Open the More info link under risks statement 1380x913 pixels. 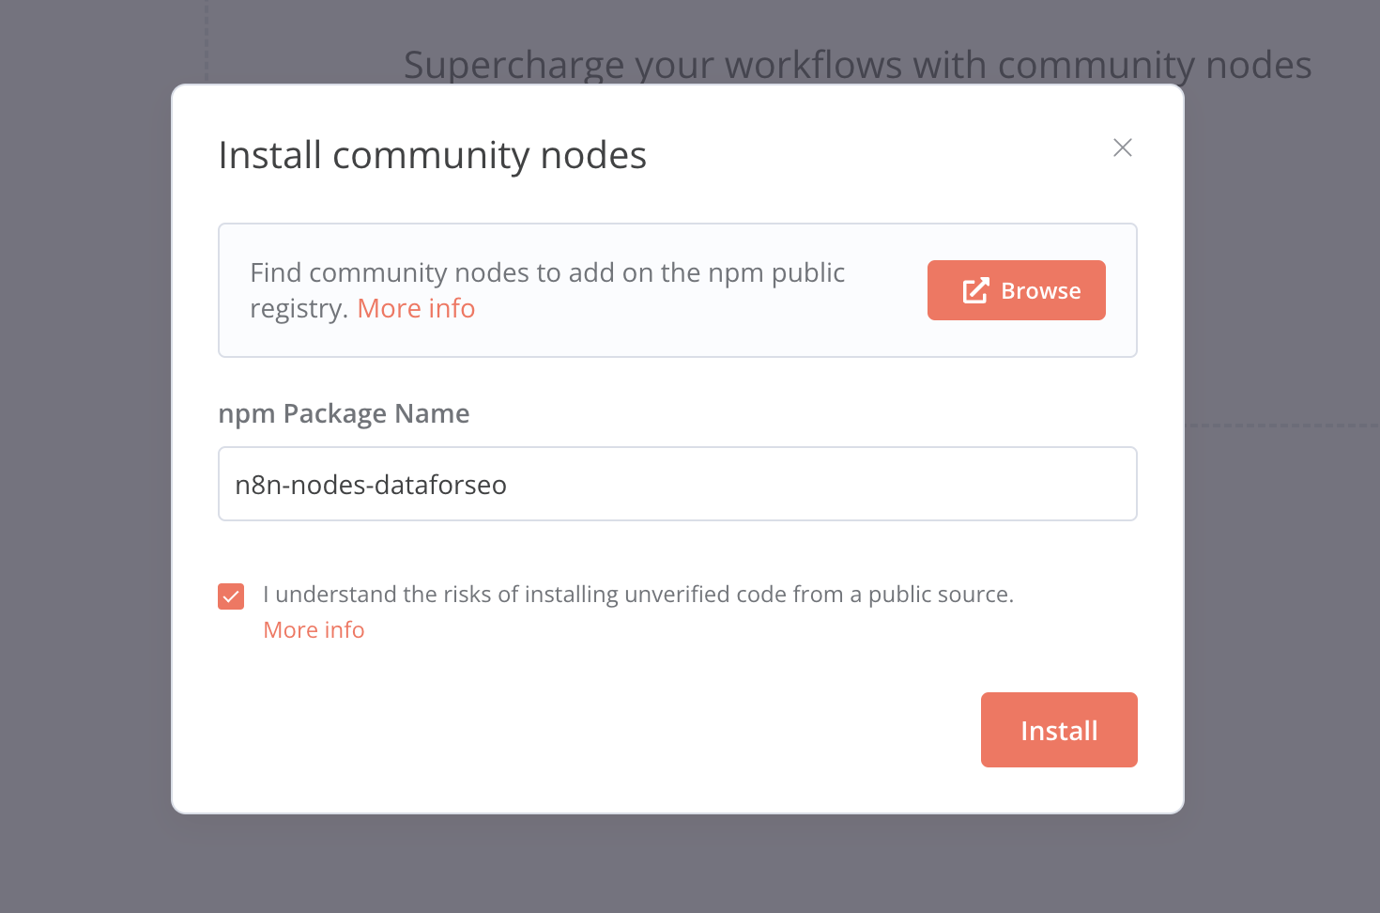coord(314,630)
